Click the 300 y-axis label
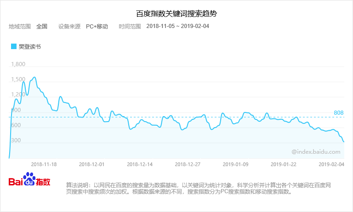 (16, 140)
